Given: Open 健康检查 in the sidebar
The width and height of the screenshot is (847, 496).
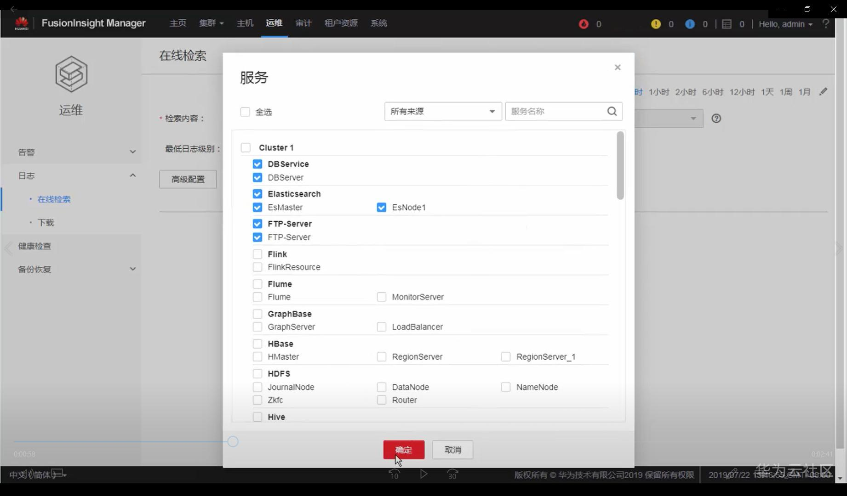Looking at the screenshot, I should pos(34,246).
